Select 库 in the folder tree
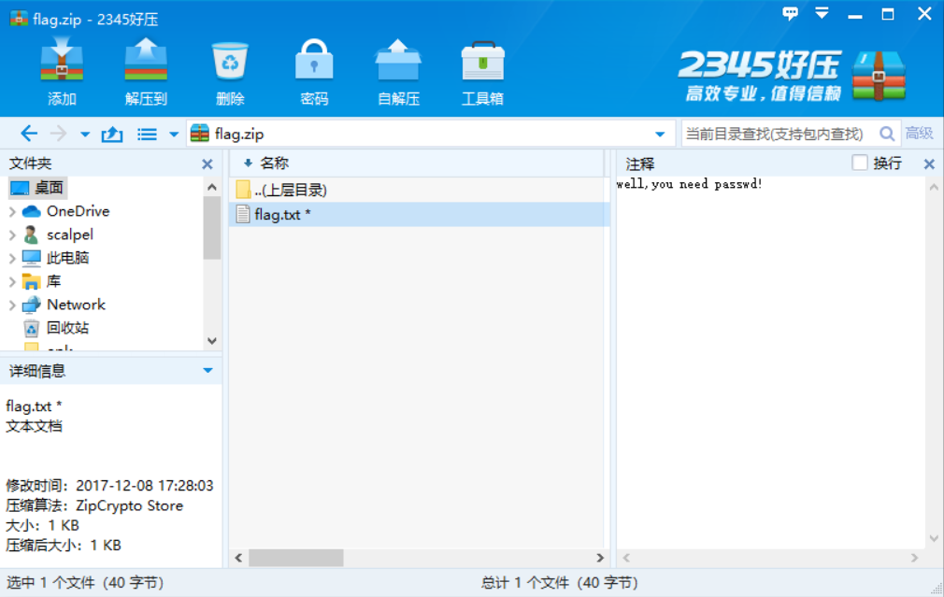Screen dimensions: 944x597 point(41,281)
